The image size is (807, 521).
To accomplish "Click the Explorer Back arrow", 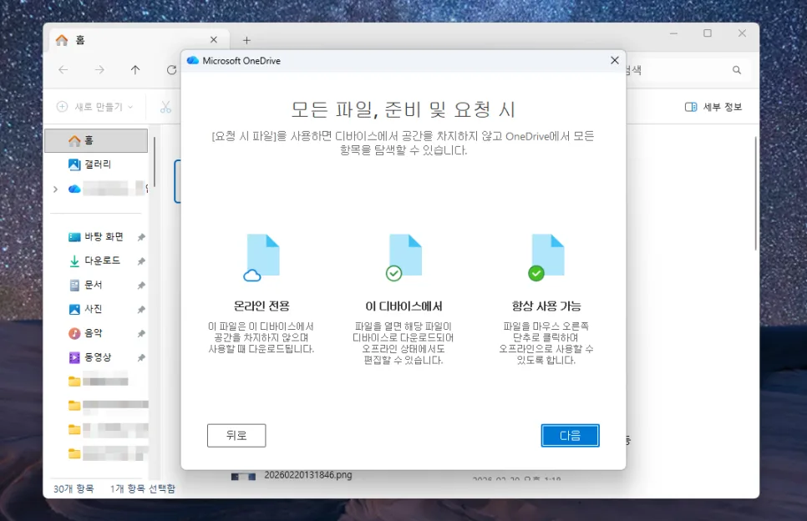I will point(63,70).
